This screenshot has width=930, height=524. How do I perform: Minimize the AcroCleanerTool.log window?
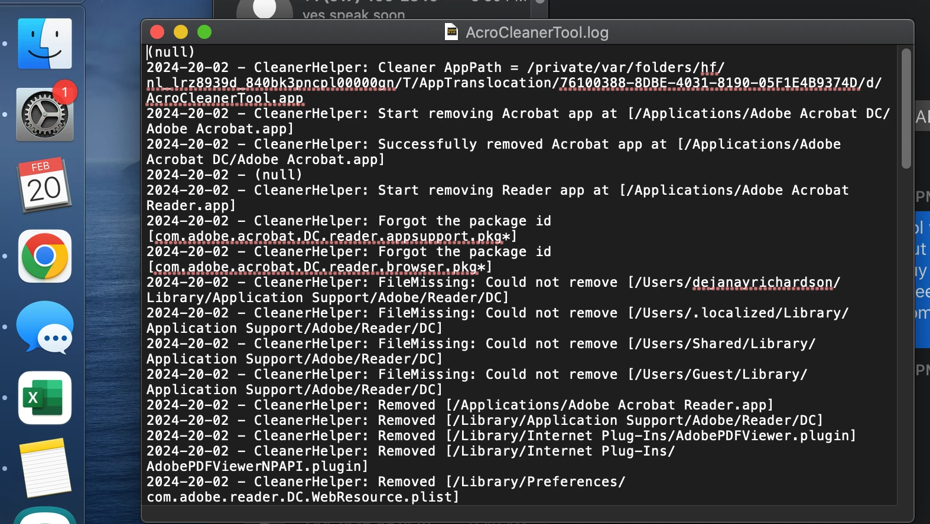click(181, 32)
